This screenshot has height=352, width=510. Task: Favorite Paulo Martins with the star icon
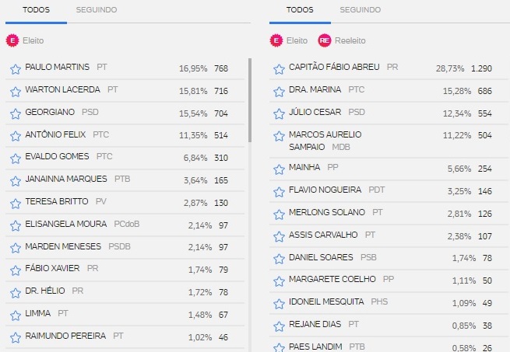click(x=16, y=69)
